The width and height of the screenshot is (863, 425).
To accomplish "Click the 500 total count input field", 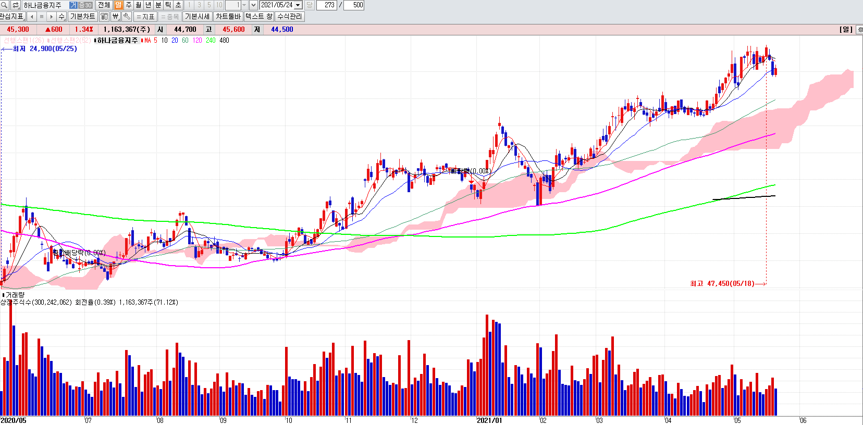I will pyautogui.click(x=354, y=5).
